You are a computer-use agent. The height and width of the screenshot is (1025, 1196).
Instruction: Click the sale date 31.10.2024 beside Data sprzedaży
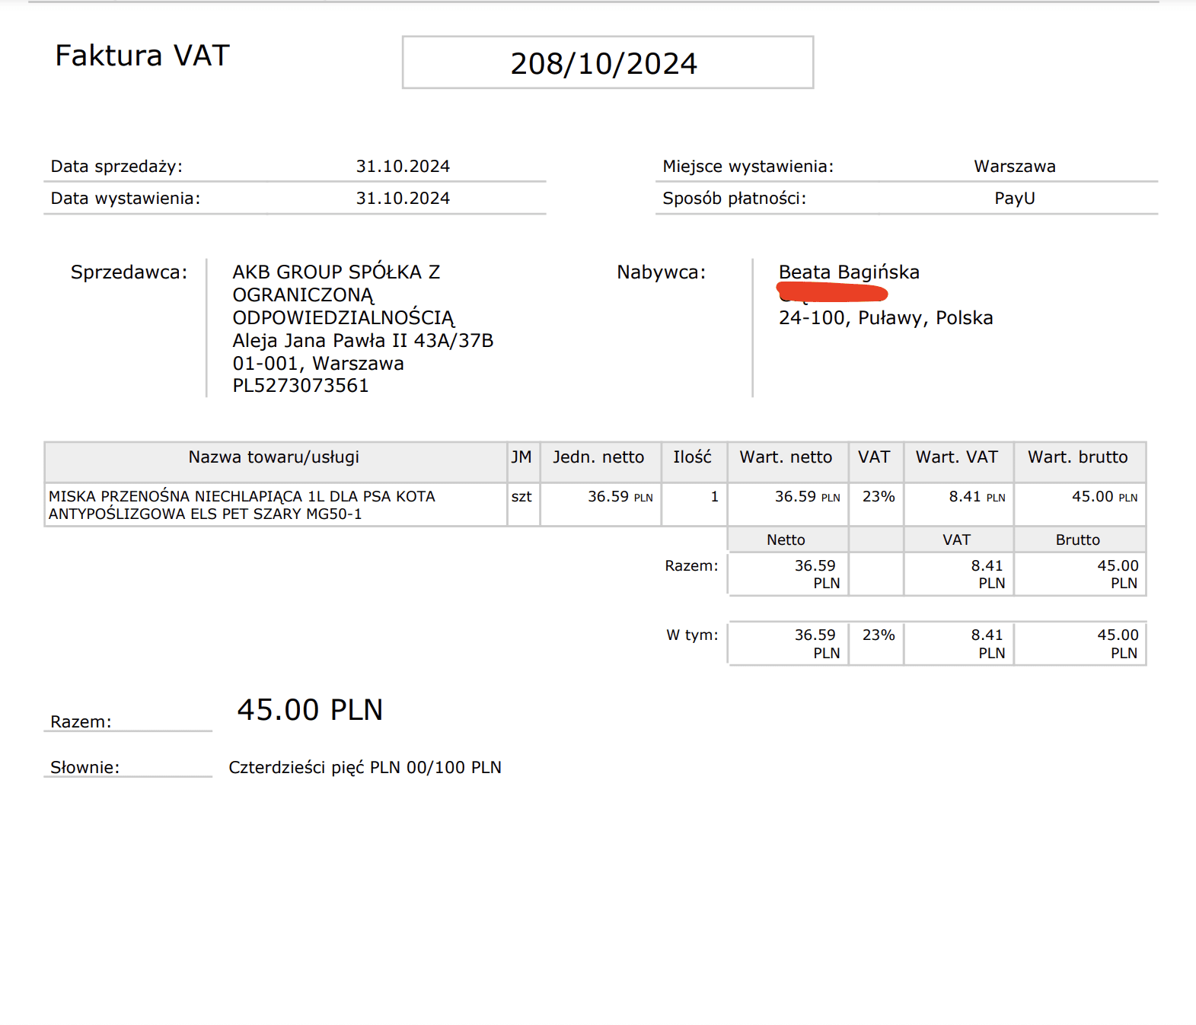pyautogui.click(x=403, y=167)
